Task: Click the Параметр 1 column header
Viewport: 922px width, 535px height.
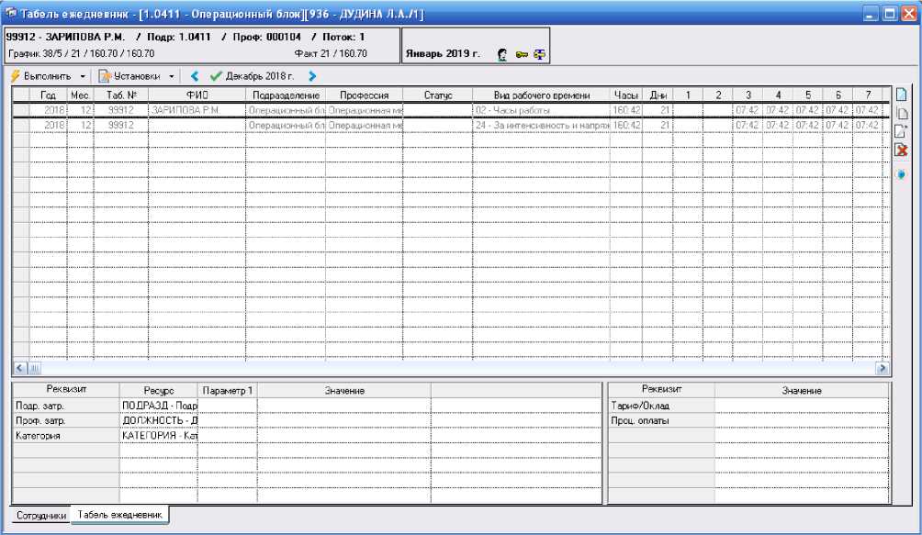Action: [228, 391]
